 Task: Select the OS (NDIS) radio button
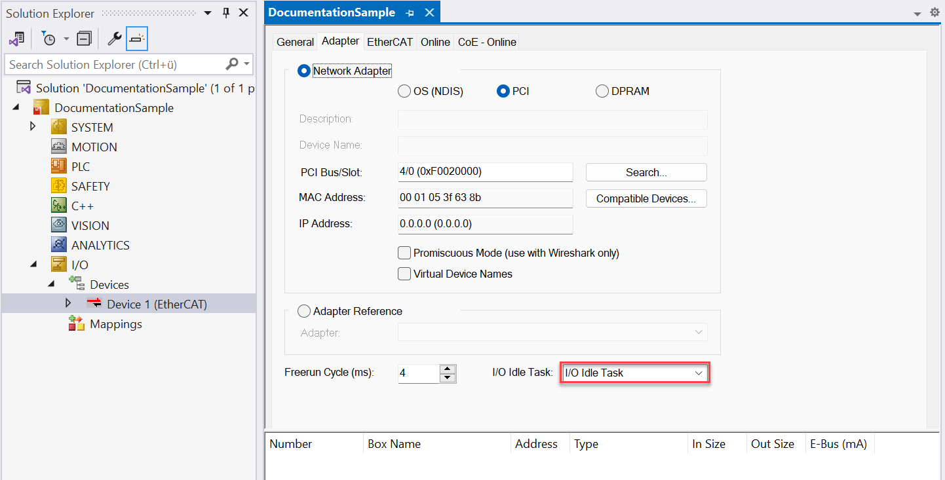click(404, 91)
